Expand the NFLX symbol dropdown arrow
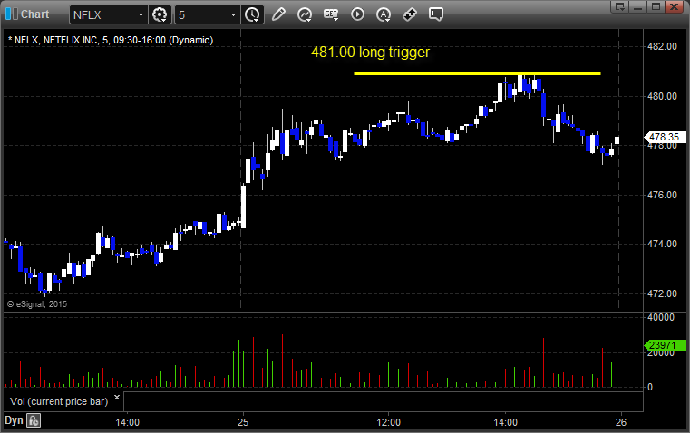Viewport: 690px width, 433px height. coord(141,14)
